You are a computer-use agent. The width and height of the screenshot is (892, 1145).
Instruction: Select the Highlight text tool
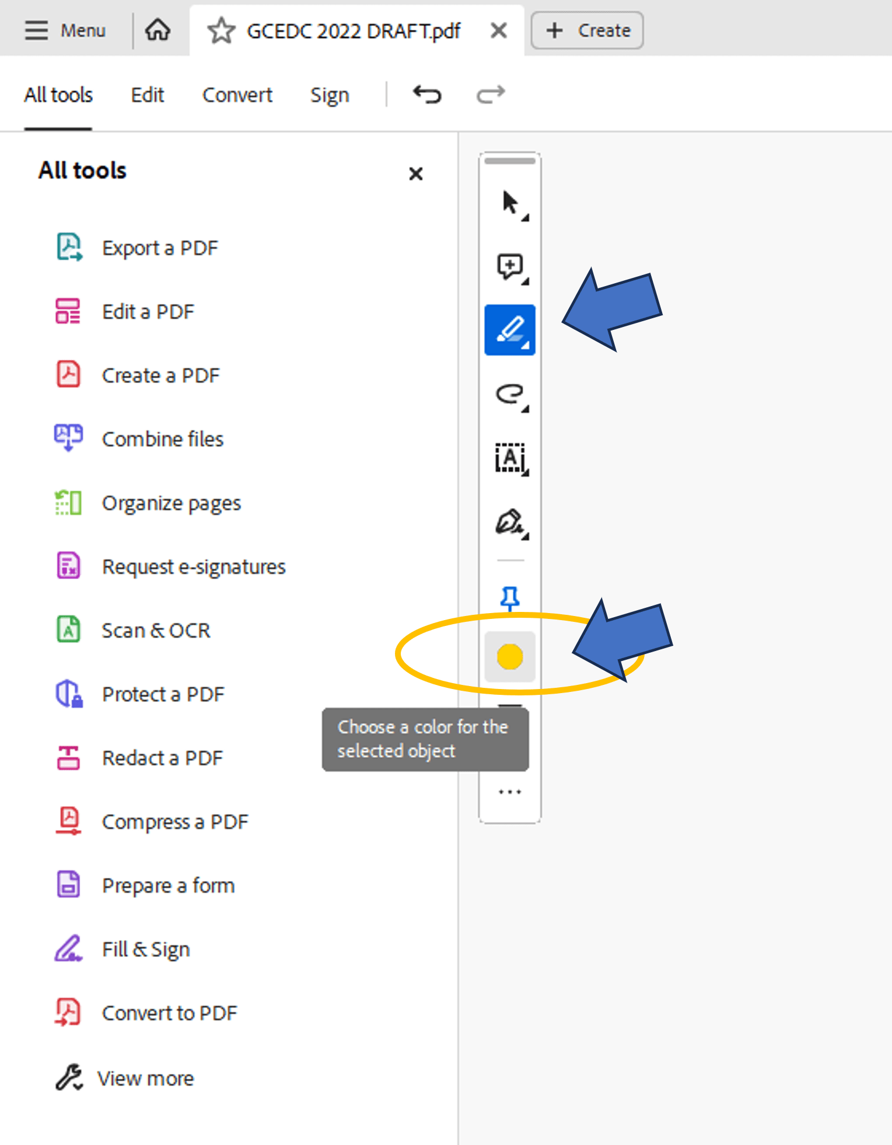coord(509,329)
